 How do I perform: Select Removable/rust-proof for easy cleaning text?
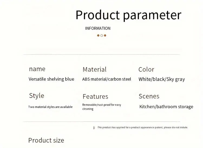[x=101, y=107]
